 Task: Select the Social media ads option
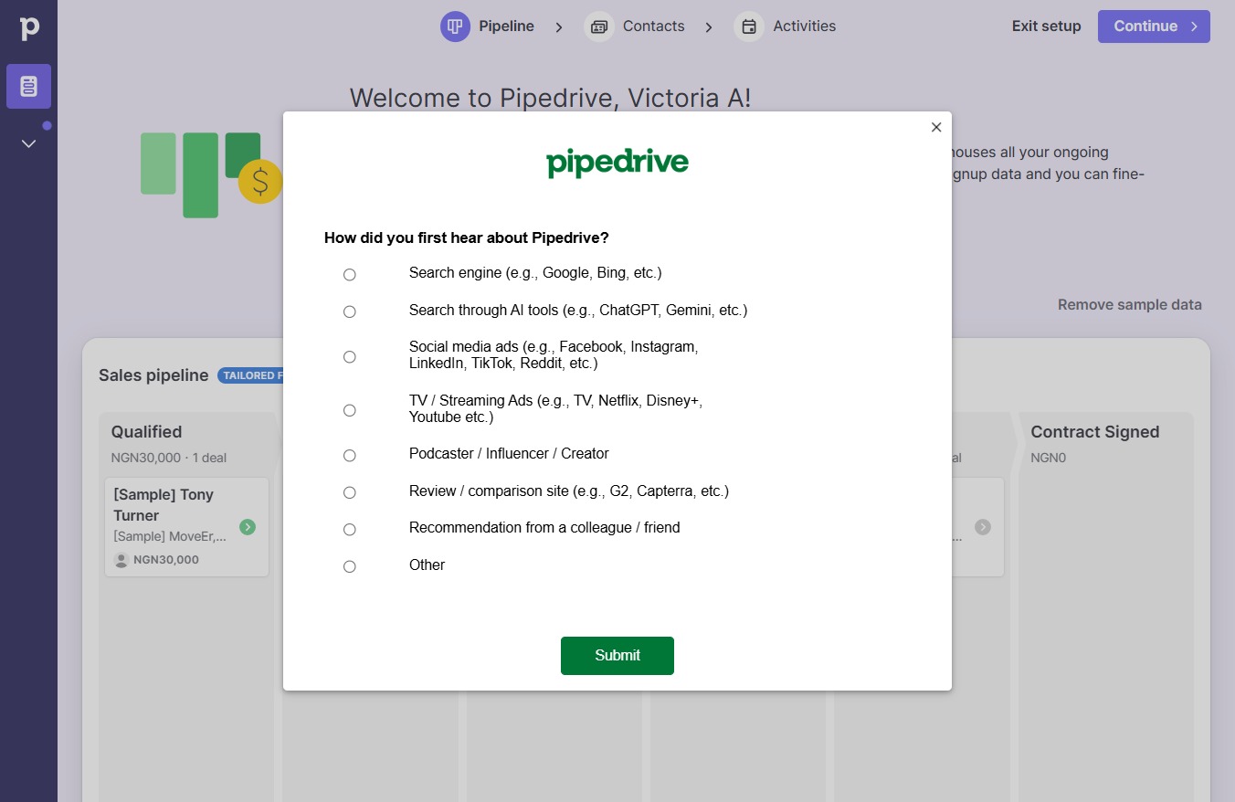[x=349, y=356]
